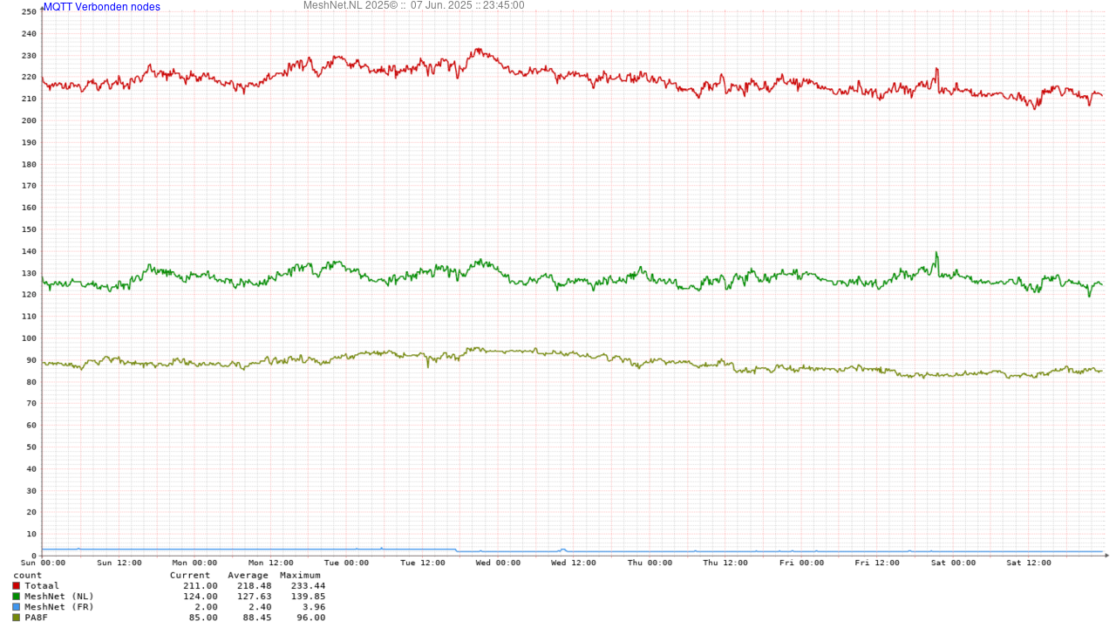Click MeshNet (FR) average value 2.40
The image size is (1116, 628).
(x=261, y=607)
